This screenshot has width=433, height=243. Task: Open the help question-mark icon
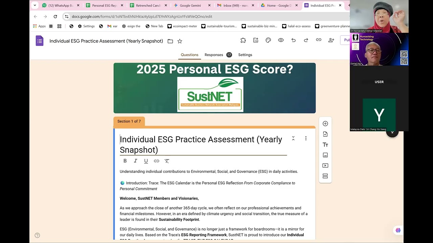click(37, 235)
